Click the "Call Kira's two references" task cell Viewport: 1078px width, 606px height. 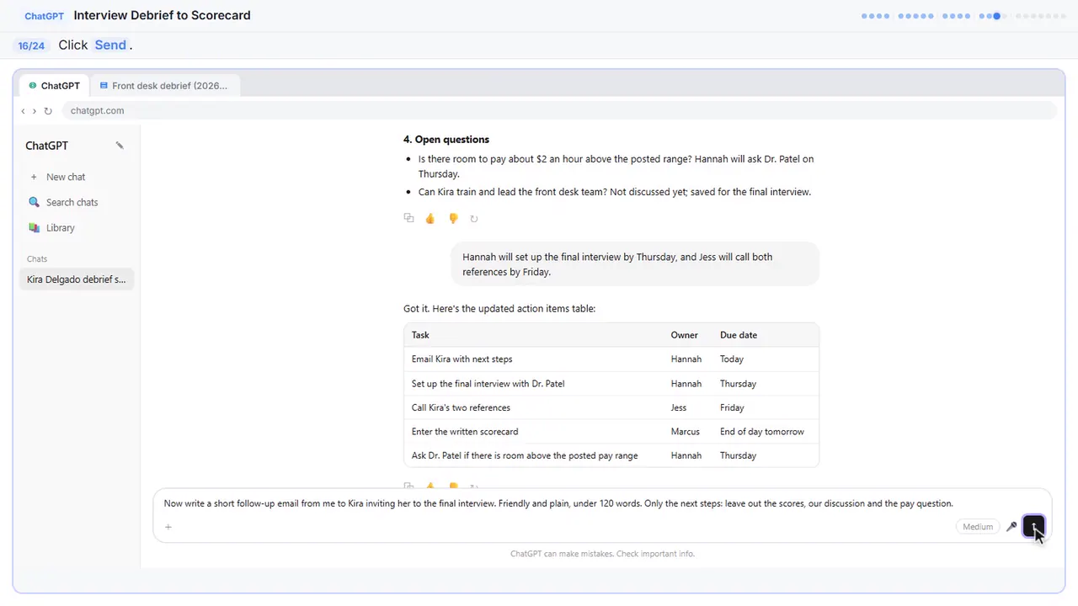(x=462, y=407)
